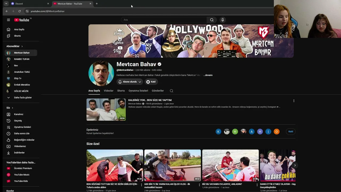
Task: Open RAMBO TUFAN subscription
Action: point(21,59)
